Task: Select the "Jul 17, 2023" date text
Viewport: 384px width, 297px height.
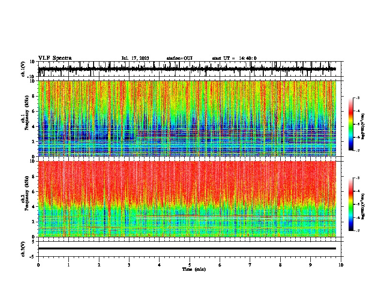Action: [x=135, y=58]
